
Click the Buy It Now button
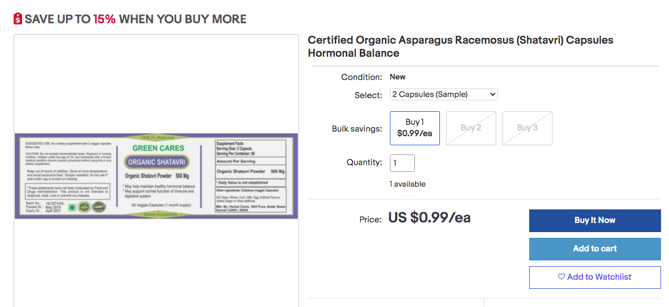(x=595, y=221)
